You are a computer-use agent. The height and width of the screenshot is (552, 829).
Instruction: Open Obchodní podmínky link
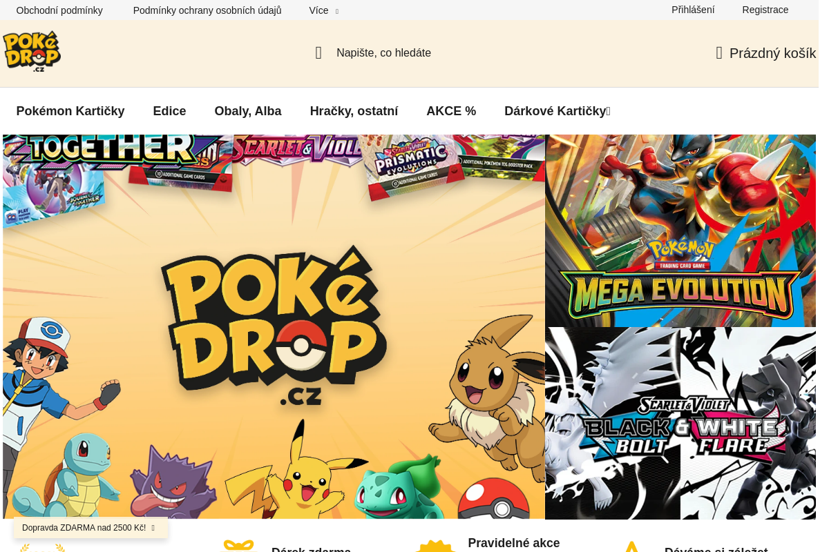point(59,10)
